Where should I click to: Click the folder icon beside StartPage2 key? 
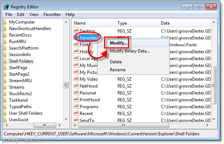point(5,74)
